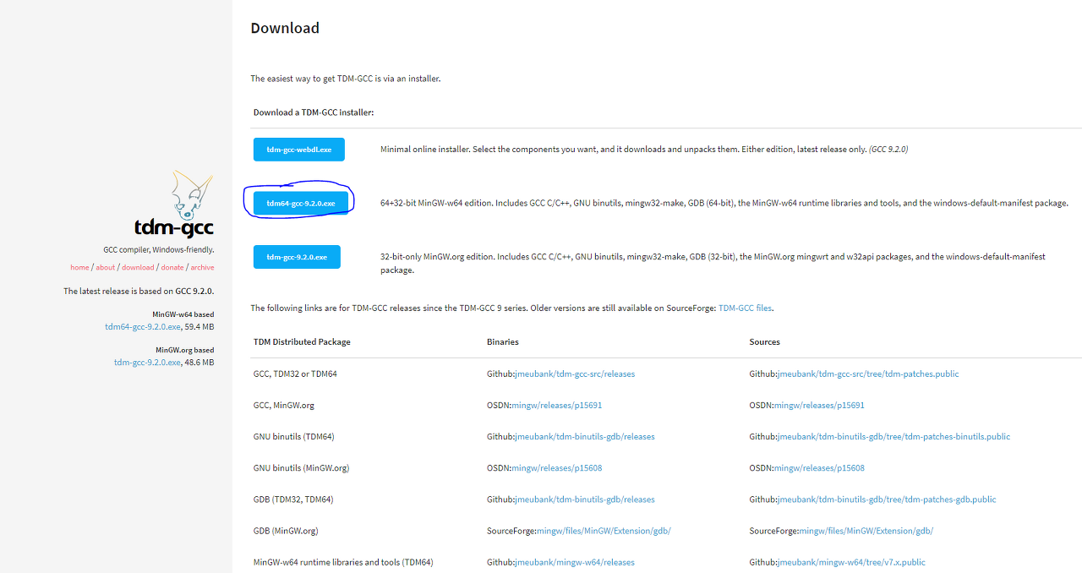Open jmeubank/tdm-gcc-src/tree/tdm-patches.public sources link
This screenshot has width=1082, height=573.
(x=867, y=374)
